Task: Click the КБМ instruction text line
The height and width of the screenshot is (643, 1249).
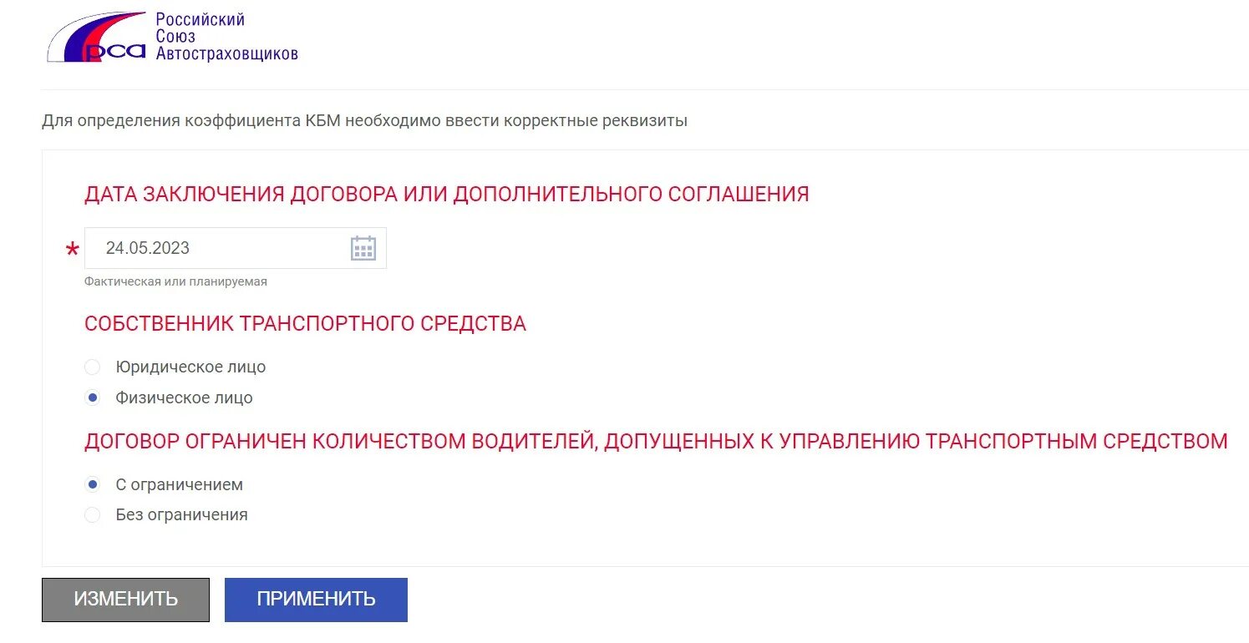Action: [x=364, y=121]
